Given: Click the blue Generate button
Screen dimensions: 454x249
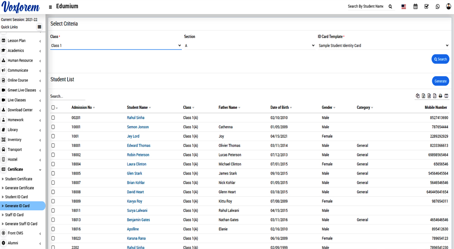Looking at the screenshot, I should pyautogui.click(x=440, y=81).
